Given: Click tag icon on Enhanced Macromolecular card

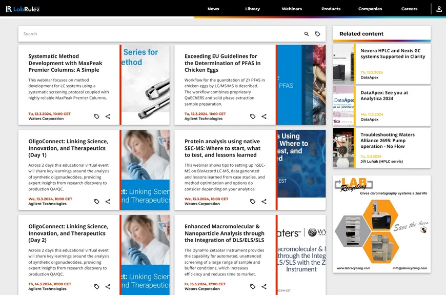Looking at the screenshot, I should point(253,287).
